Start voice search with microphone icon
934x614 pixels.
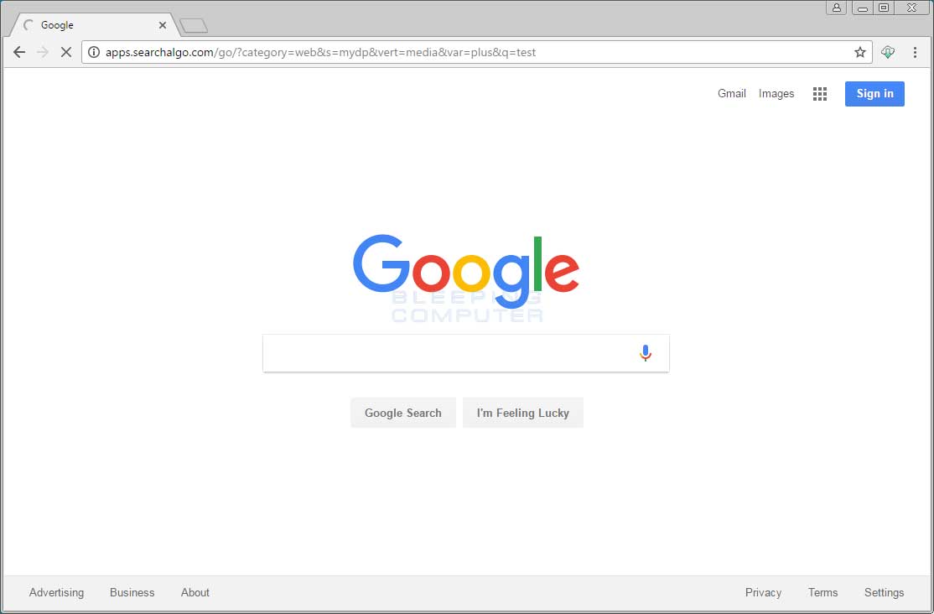[645, 353]
